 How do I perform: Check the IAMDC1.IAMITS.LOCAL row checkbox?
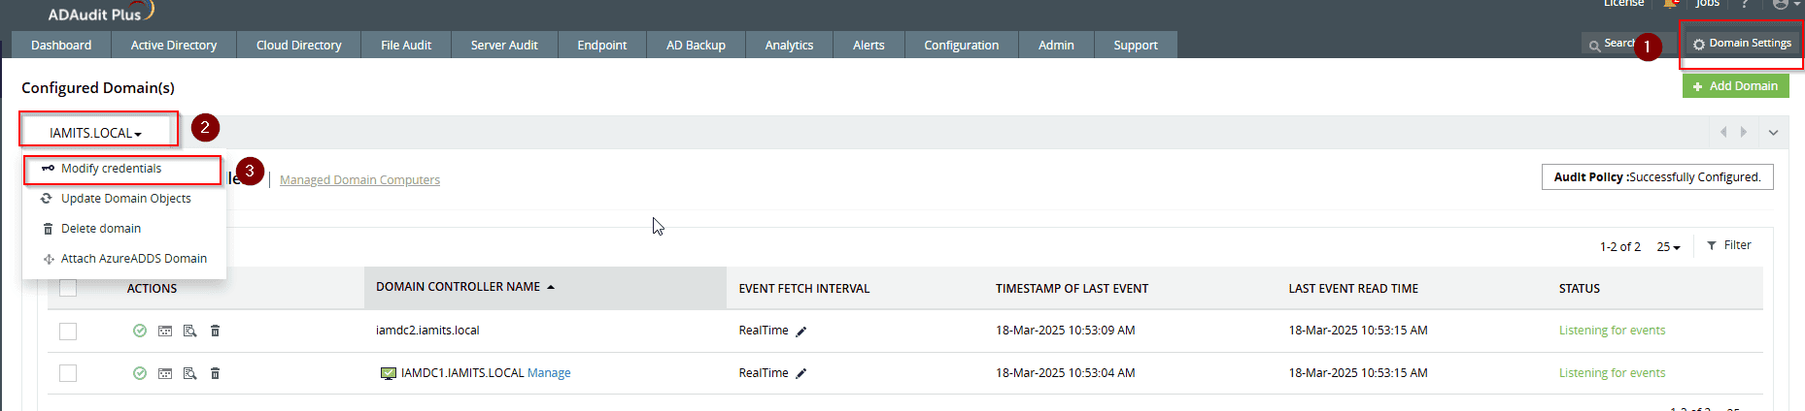tap(68, 373)
